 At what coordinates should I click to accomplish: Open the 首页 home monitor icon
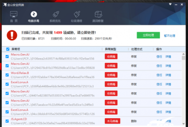14,14
